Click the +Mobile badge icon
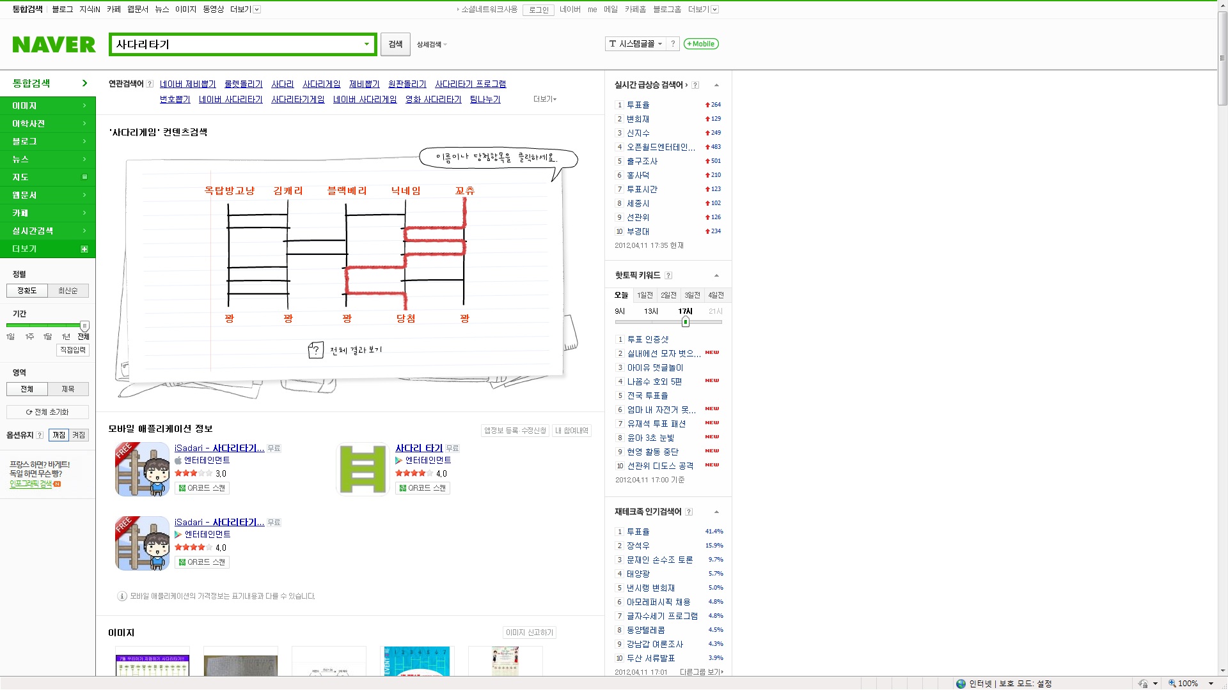 [x=701, y=43]
